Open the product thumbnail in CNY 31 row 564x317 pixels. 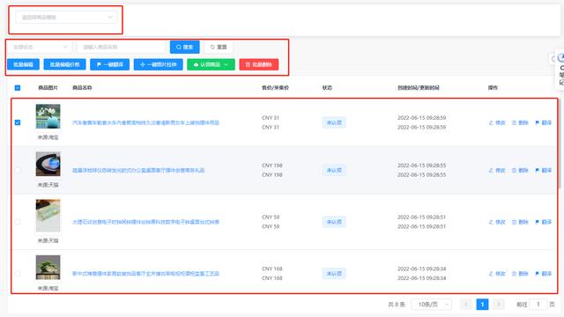48,116
